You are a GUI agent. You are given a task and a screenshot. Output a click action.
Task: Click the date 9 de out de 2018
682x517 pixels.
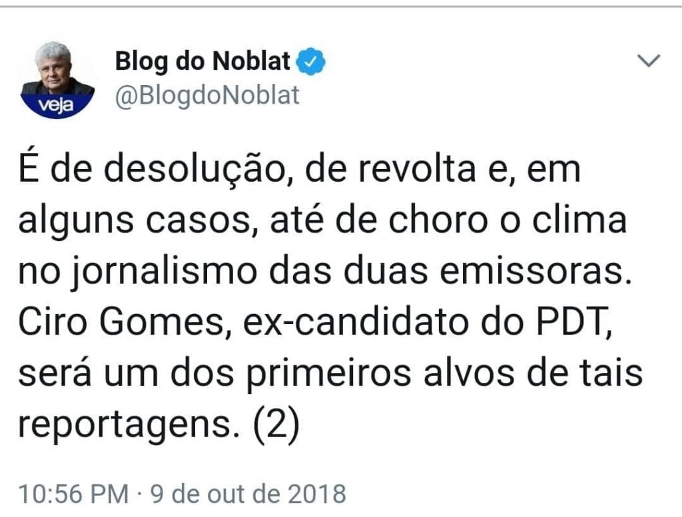coord(249,494)
